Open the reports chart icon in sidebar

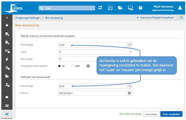[x=7, y=106]
